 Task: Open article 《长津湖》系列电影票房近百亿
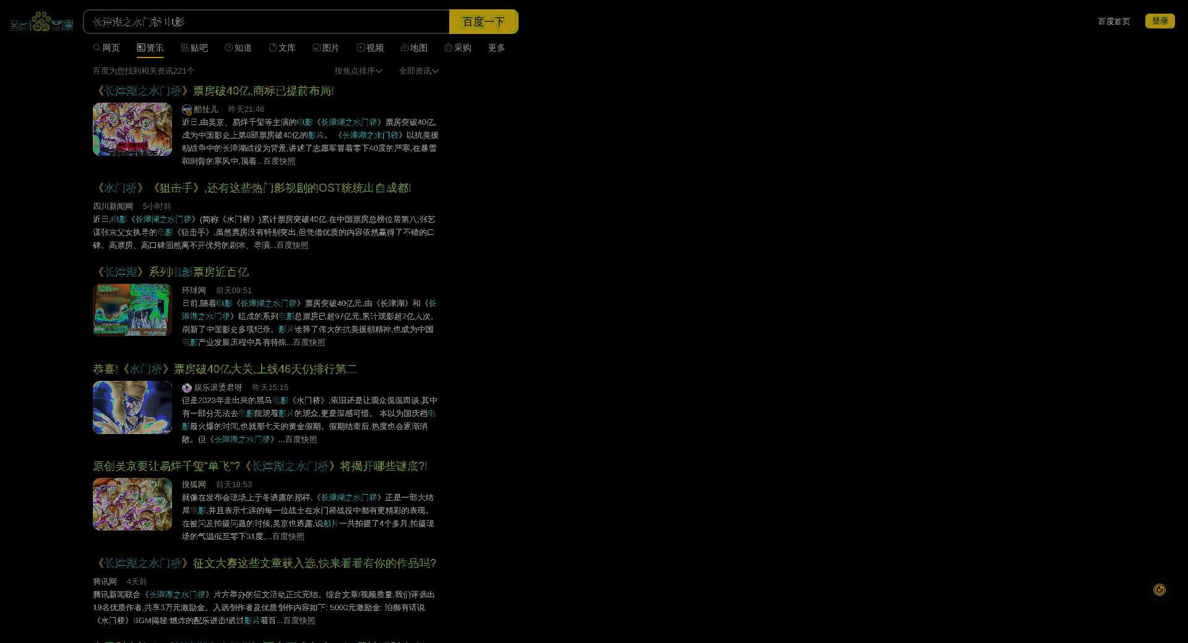171,272
